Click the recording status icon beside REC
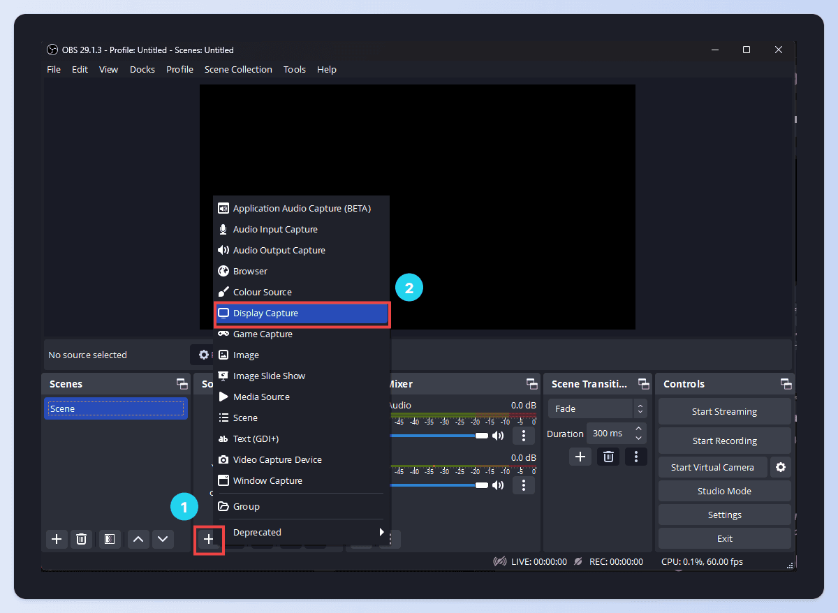Viewport: 838px width, 613px height. 578,561
